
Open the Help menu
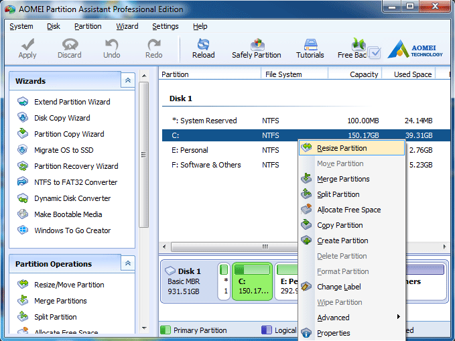point(200,26)
